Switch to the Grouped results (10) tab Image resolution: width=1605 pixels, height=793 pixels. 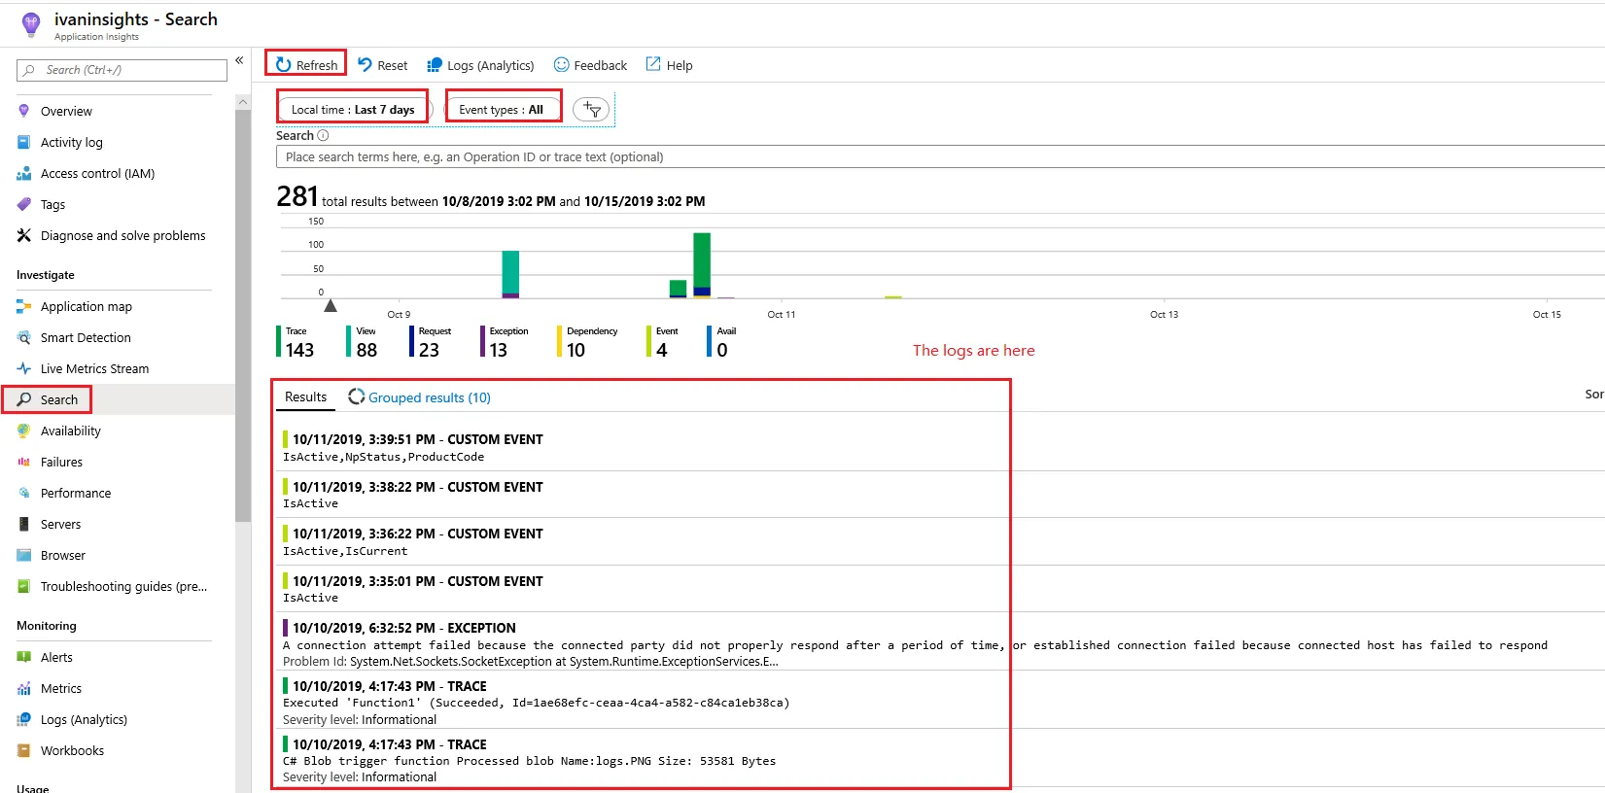[x=420, y=397]
